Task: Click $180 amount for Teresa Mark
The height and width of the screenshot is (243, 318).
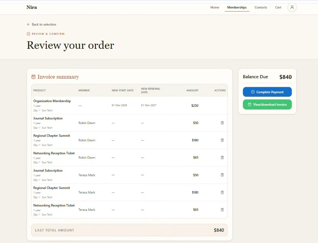Action: click(195, 193)
